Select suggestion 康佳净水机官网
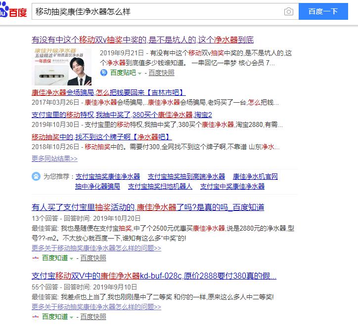The height and width of the screenshot is (325, 358). (x=255, y=176)
